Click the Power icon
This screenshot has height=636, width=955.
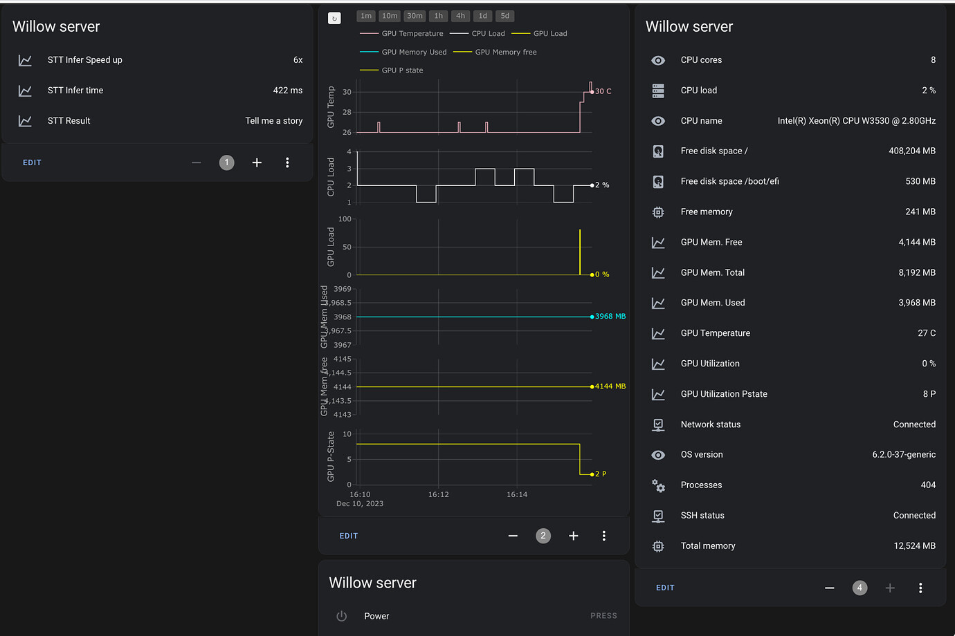coord(341,616)
